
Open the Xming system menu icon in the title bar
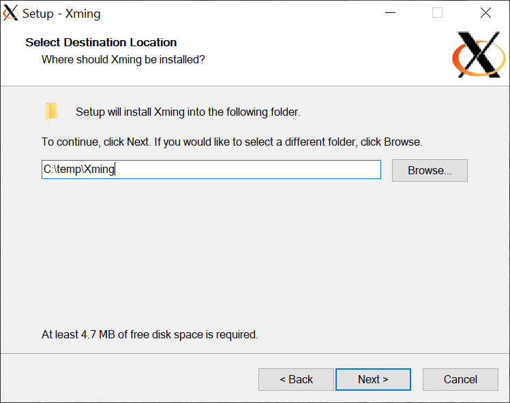pyautogui.click(x=10, y=13)
